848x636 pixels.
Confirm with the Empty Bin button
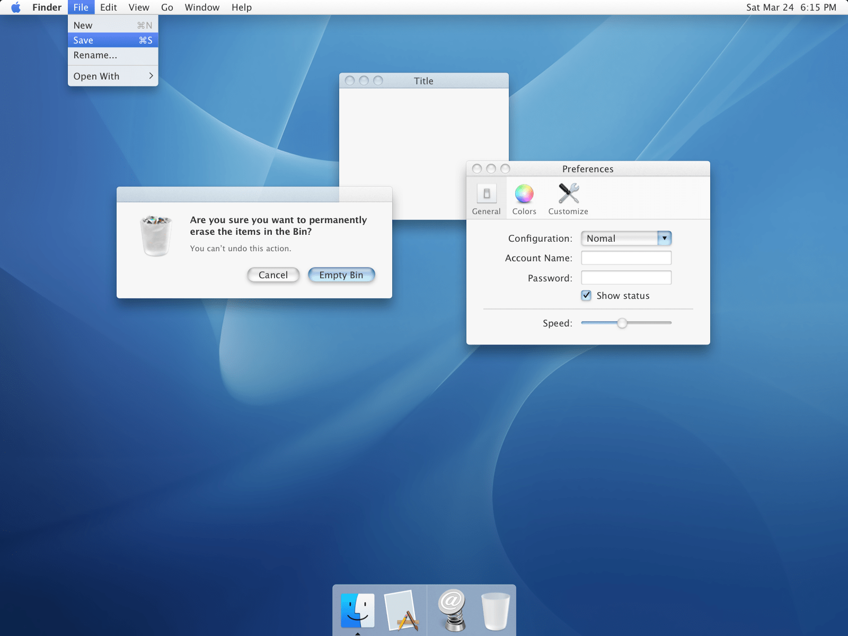pos(341,275)
